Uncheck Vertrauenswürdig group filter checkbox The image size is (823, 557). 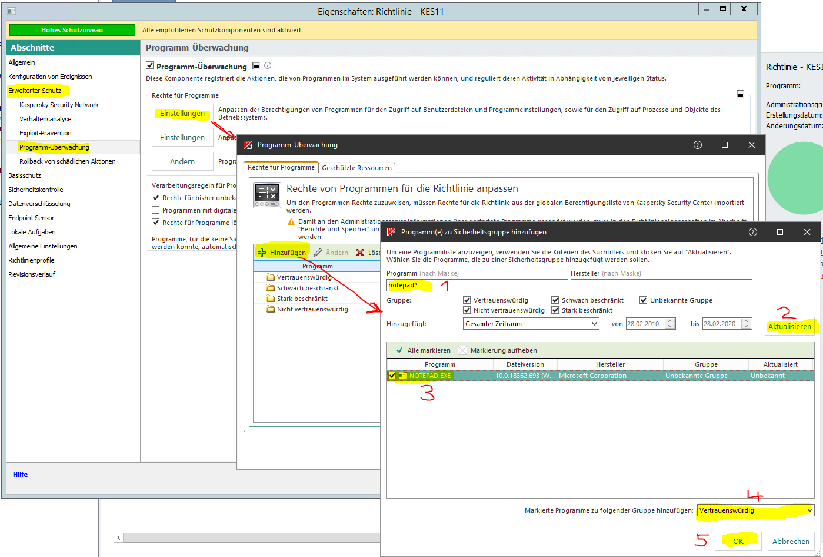click(467, 300)
